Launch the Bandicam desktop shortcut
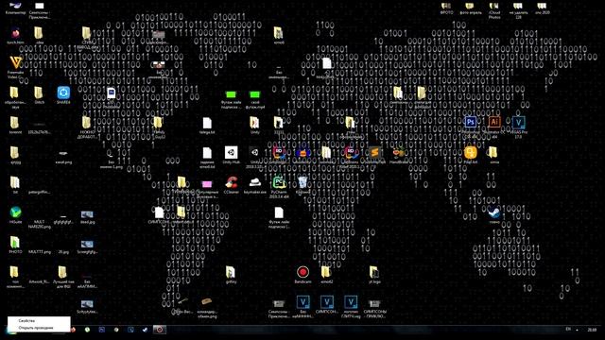 point(302,275)
